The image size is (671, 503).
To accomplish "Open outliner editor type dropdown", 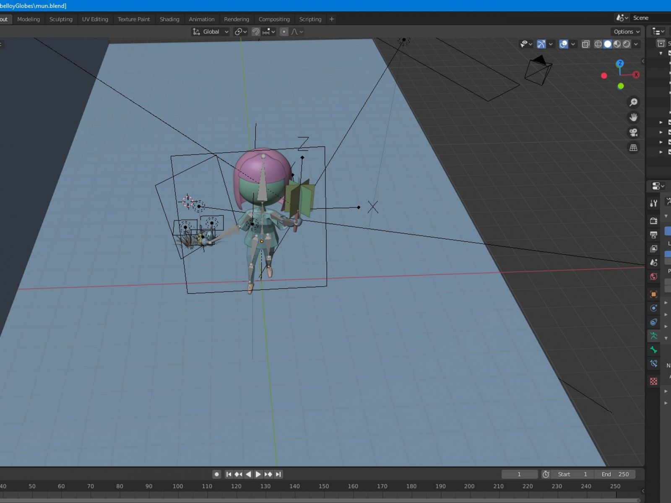I will pyautogui.click(x=658, y=32).
